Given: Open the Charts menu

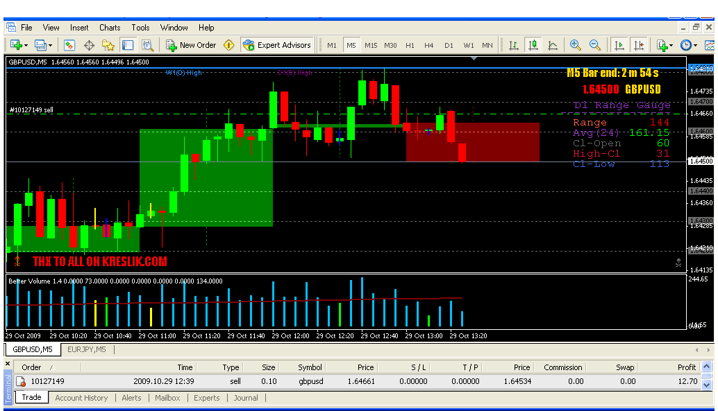Looking at the screenshot, I should [x=110, y=28].
